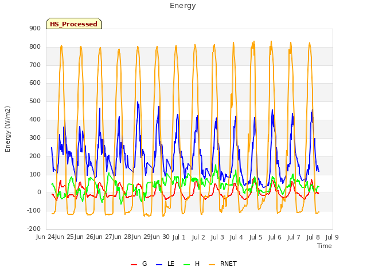Click the Jul 4 date tick label
The width and height of the screenshot is (367, 275).
pyautogui.click(x=236, y=237)
